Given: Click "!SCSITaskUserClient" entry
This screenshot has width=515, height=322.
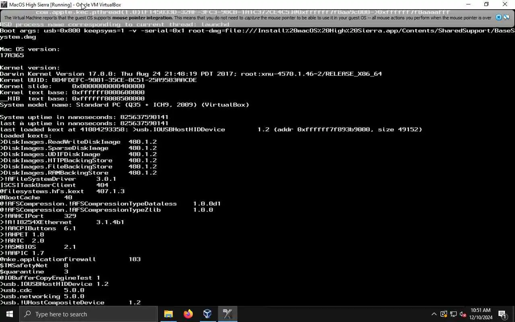Looking at the screenshot, I should (x=54, y=185).
